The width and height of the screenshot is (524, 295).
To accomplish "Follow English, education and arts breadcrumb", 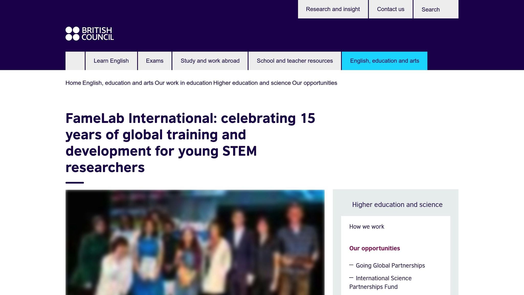I will [118, 83].
